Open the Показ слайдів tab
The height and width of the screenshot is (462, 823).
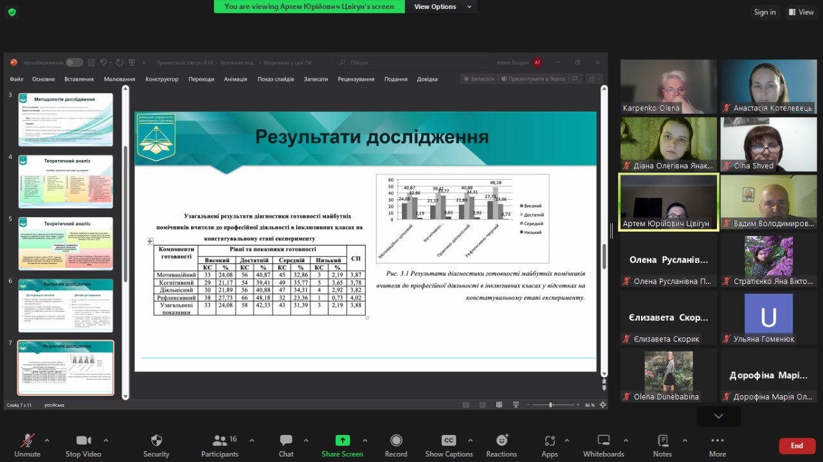point(276,79)
